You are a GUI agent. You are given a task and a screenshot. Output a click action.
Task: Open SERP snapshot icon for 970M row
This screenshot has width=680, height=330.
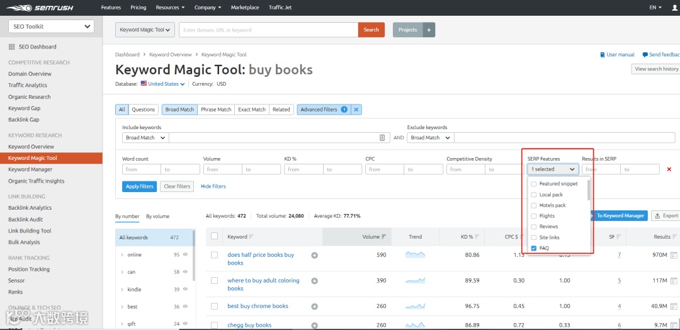click(674, 255)
